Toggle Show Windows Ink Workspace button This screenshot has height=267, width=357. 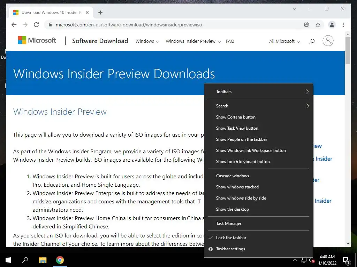click(x=258, y=151)
